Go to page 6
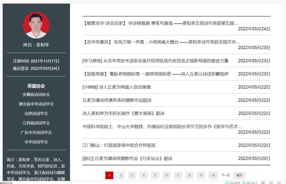The width and height of the screenshot is (286, 184). 167,175
